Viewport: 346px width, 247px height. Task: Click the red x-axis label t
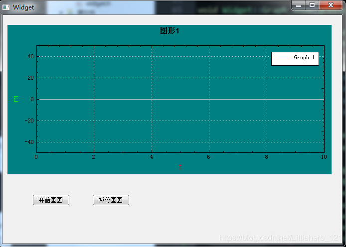point(180,167)
